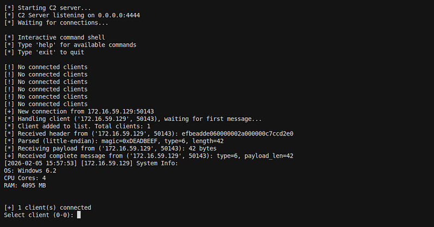Click the 'Waiting for connections...' line
434x227 pixels.
[x=56, y=23]
